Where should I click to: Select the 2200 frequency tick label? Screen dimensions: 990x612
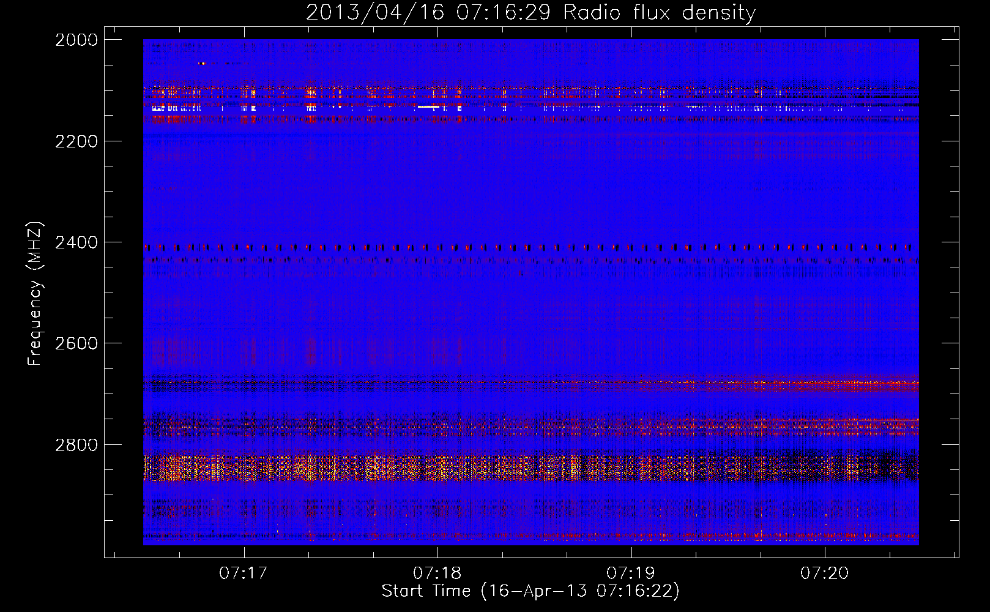coord(76,141)
